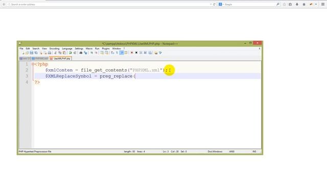
Task: Open the Run menu
Action: click(x=97, y=49)
